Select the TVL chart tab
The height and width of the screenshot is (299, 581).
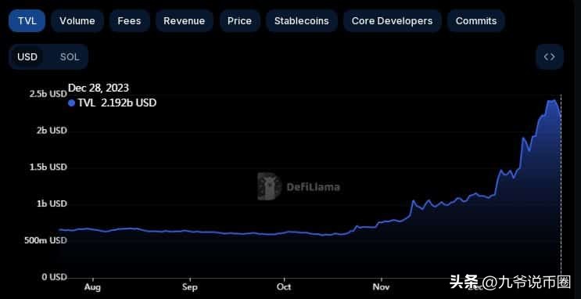pos(27,21)
